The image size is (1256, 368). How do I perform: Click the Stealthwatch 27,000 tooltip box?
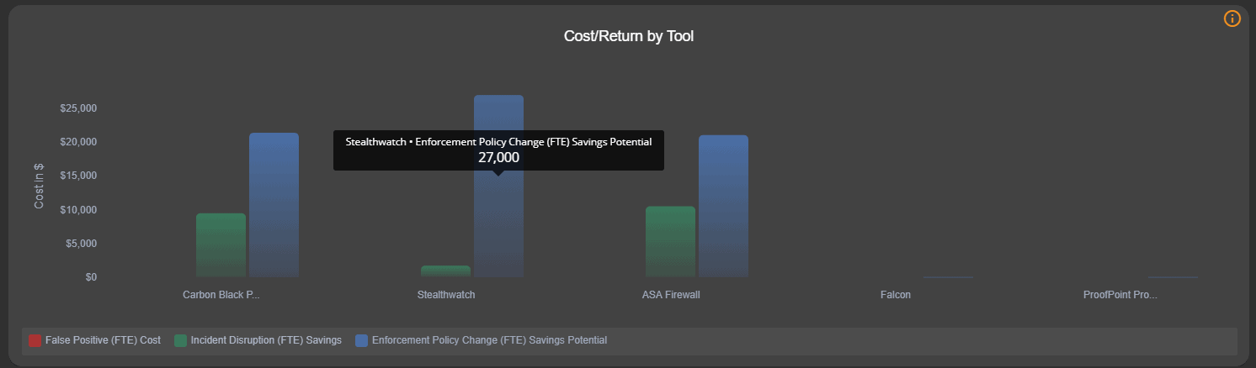pos(498,150)
